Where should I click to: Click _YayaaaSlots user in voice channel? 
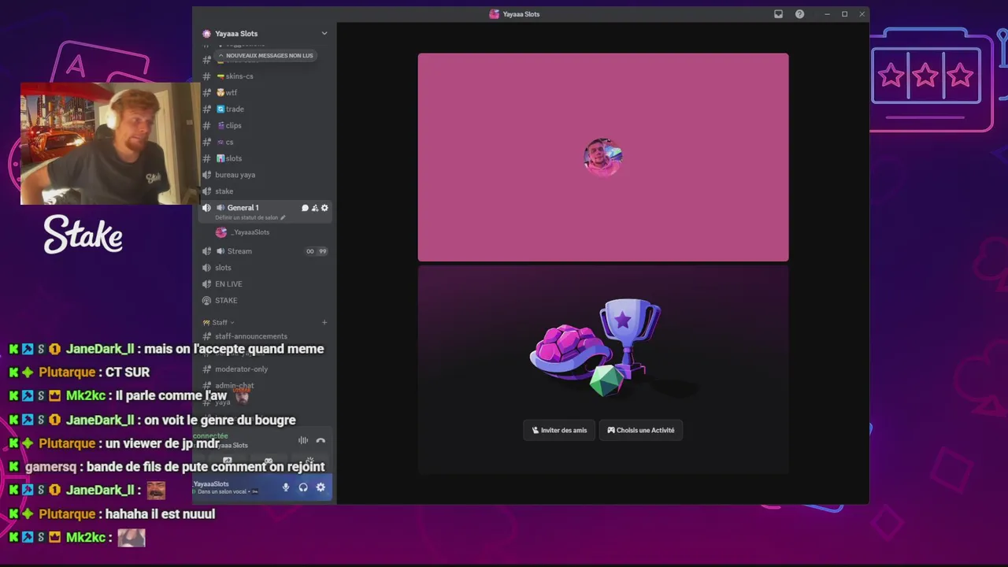249,232
